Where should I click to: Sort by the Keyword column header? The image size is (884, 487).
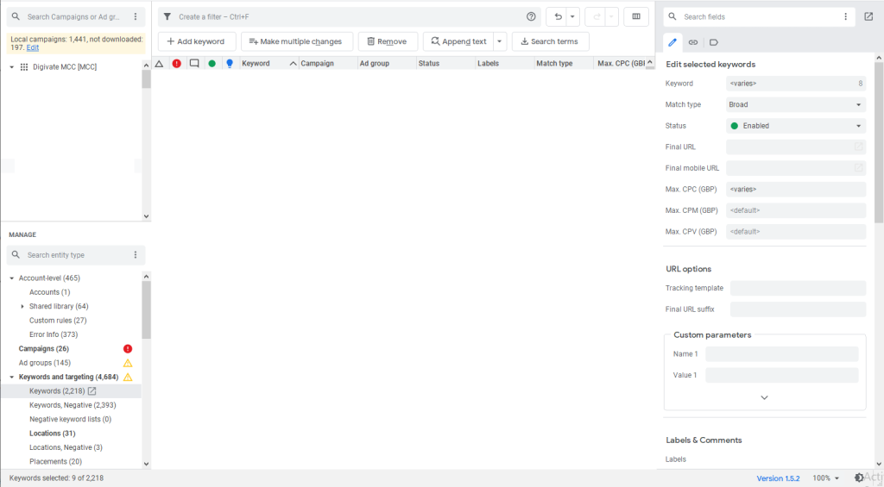268,64
